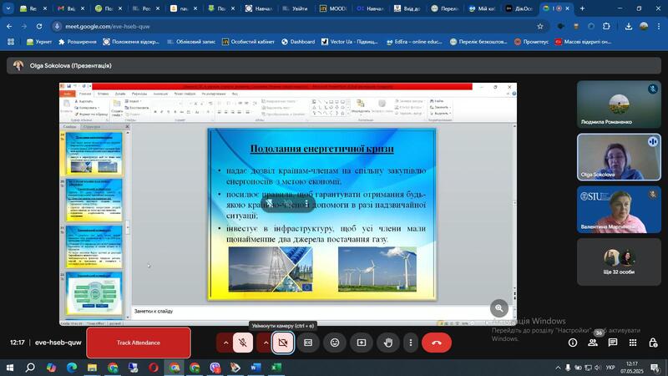Open Windows taskbar search
Image resolution: width=668 pixels, height=376 pixels.
(30, 368)
